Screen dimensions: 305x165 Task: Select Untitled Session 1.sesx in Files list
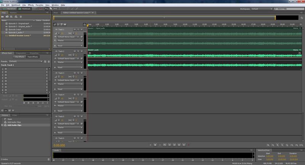[26, 36]
